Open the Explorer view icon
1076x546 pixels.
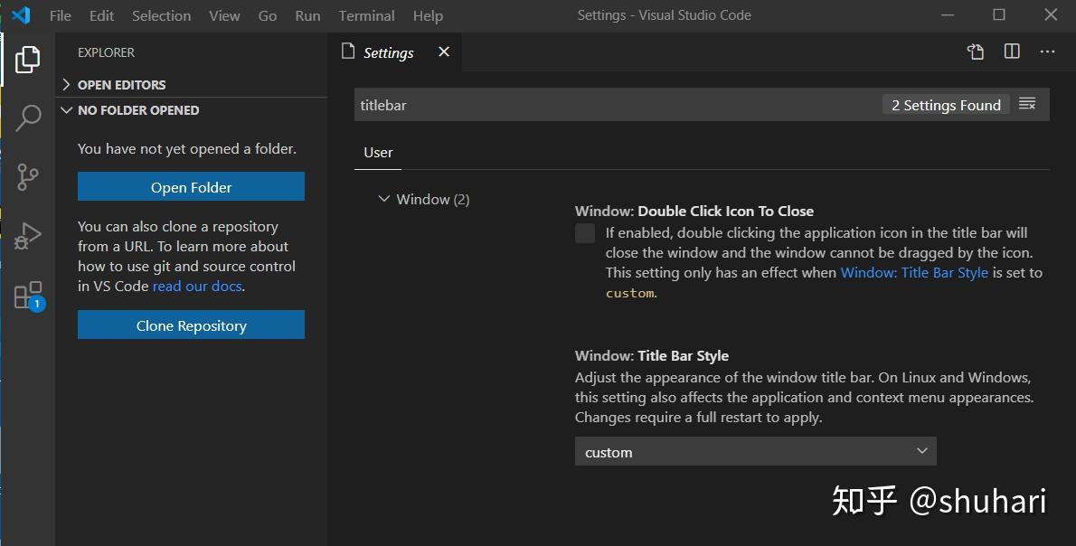(27, 59)
